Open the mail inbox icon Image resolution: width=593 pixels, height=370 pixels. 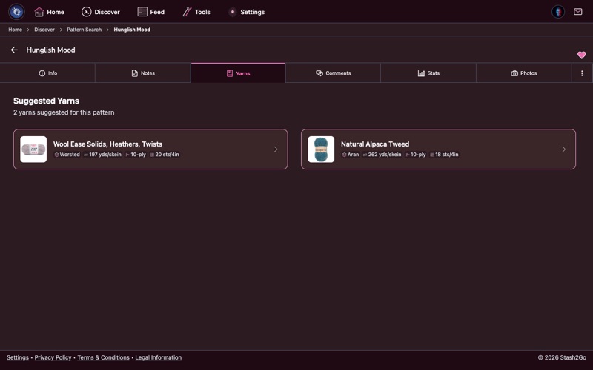click(577, 12)
